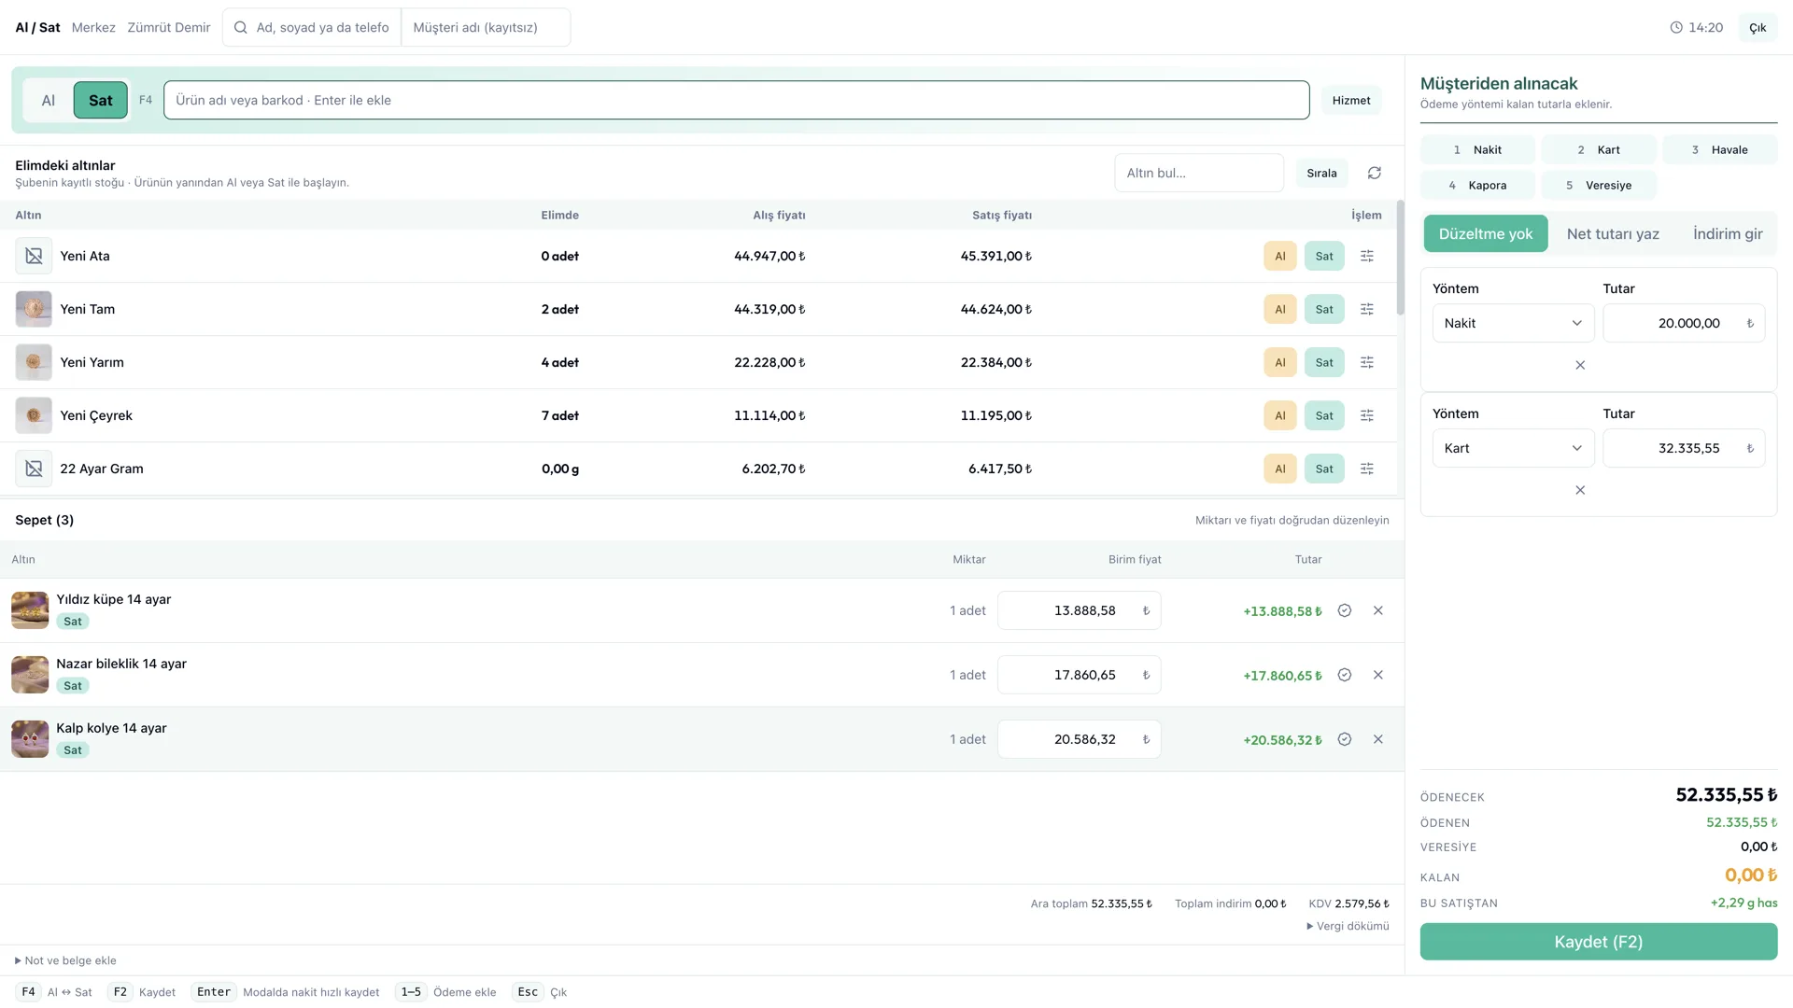Screen dimensions: 1793x1008
Task: Click the Altın bul search field
Action: (x=1198, y=173)
